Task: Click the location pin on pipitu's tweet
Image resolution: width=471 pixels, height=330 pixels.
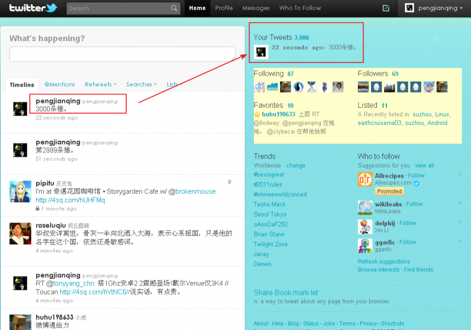Action: point(229,182)
